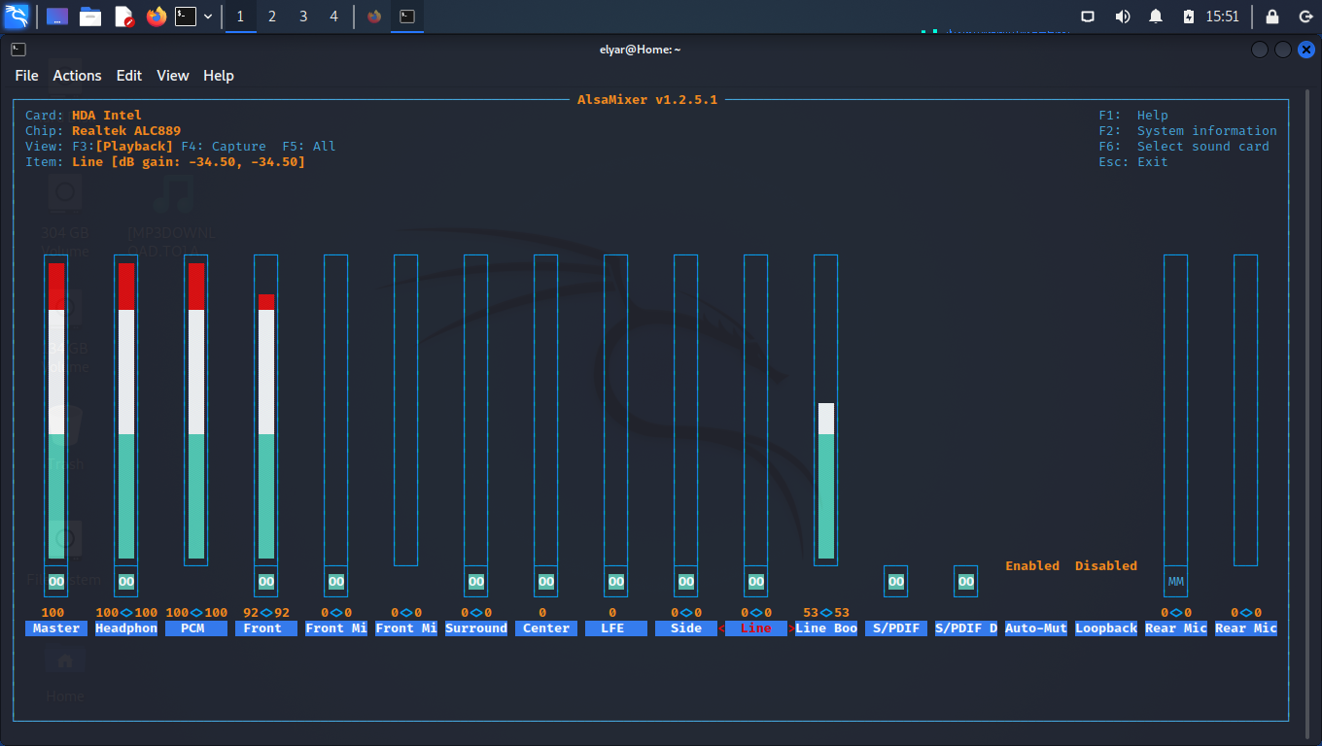Switch to the F5 All view

[x=309, y=147]
